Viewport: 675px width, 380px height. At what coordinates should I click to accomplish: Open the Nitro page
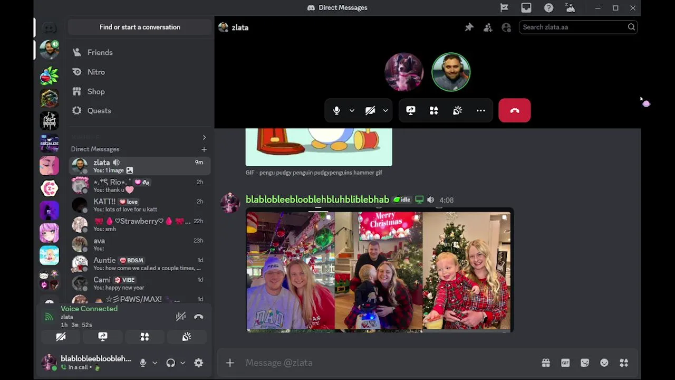click(140, 72)
